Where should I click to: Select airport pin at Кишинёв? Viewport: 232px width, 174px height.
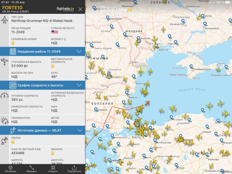[138, 38]
